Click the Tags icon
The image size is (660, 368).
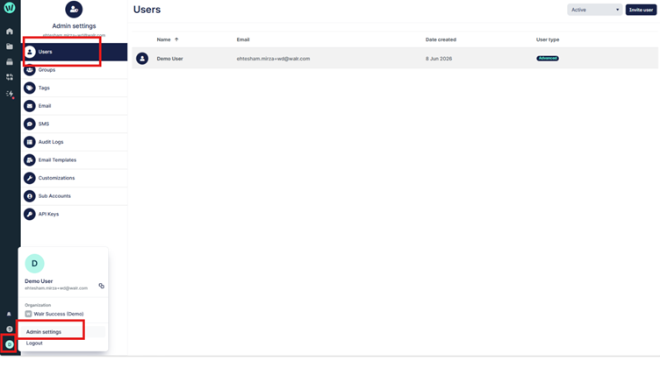click(30, 88)
